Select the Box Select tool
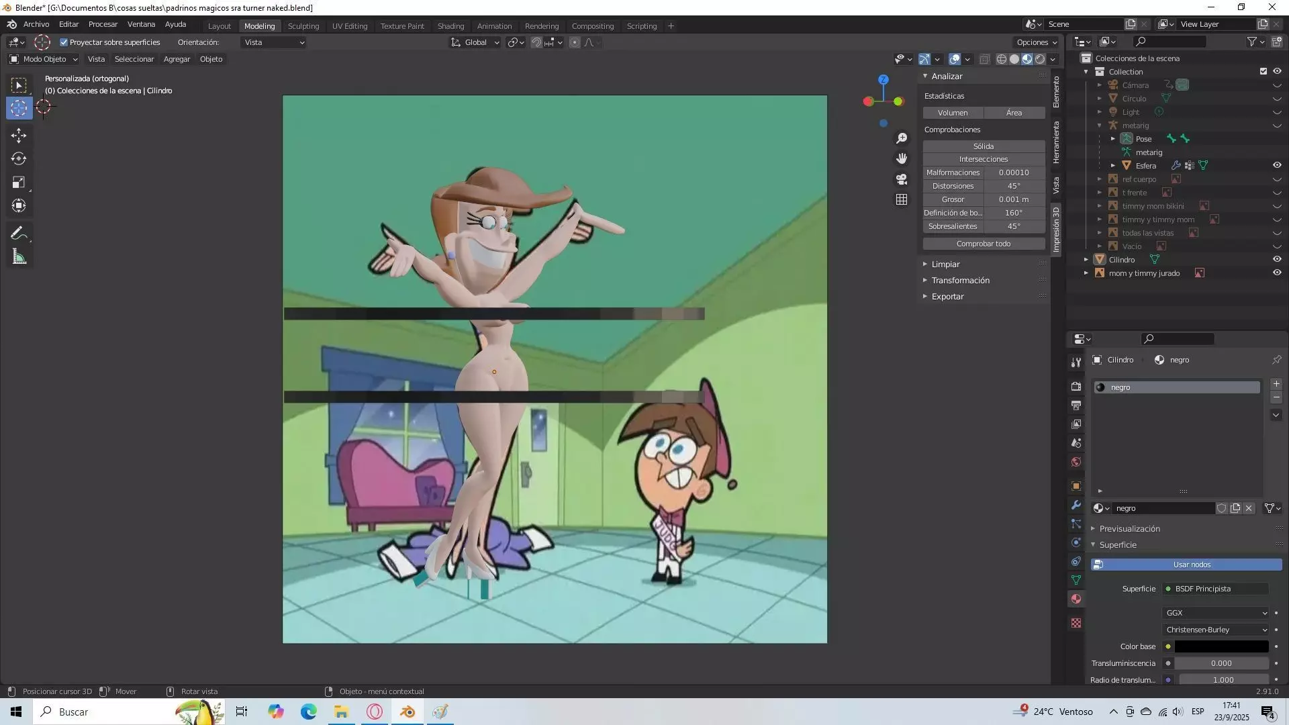1289x725 pixels. [19, 85]
